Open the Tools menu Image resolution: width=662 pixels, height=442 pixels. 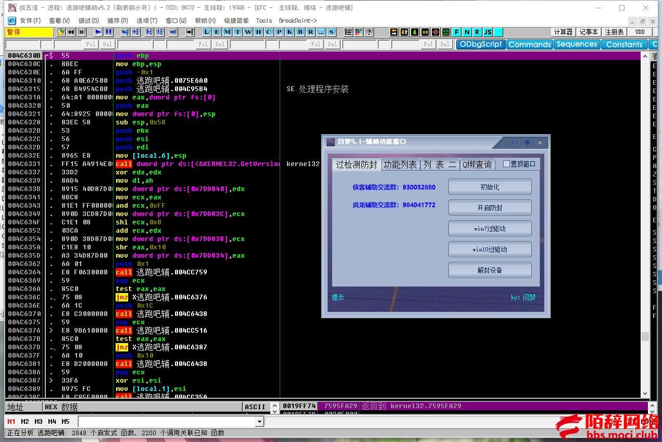pos(264,20)
